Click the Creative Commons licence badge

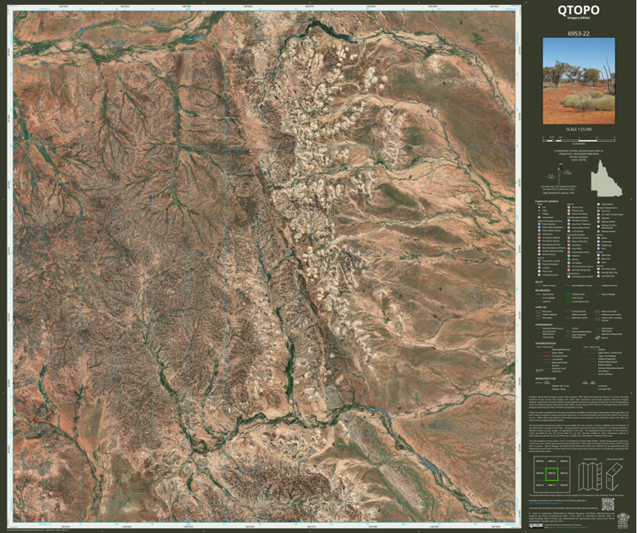click(536, 526)
